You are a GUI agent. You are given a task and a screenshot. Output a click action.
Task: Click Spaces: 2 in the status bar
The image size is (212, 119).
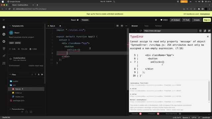pyautogui.click(x=186, y=118)
